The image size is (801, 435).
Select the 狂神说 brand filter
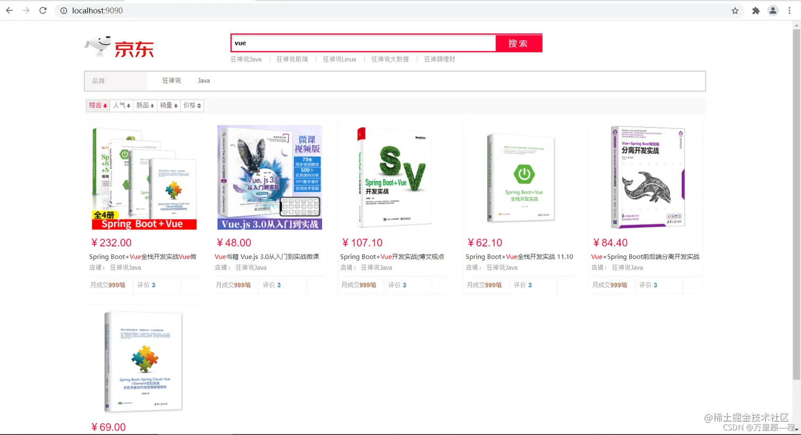click(172, 81)
